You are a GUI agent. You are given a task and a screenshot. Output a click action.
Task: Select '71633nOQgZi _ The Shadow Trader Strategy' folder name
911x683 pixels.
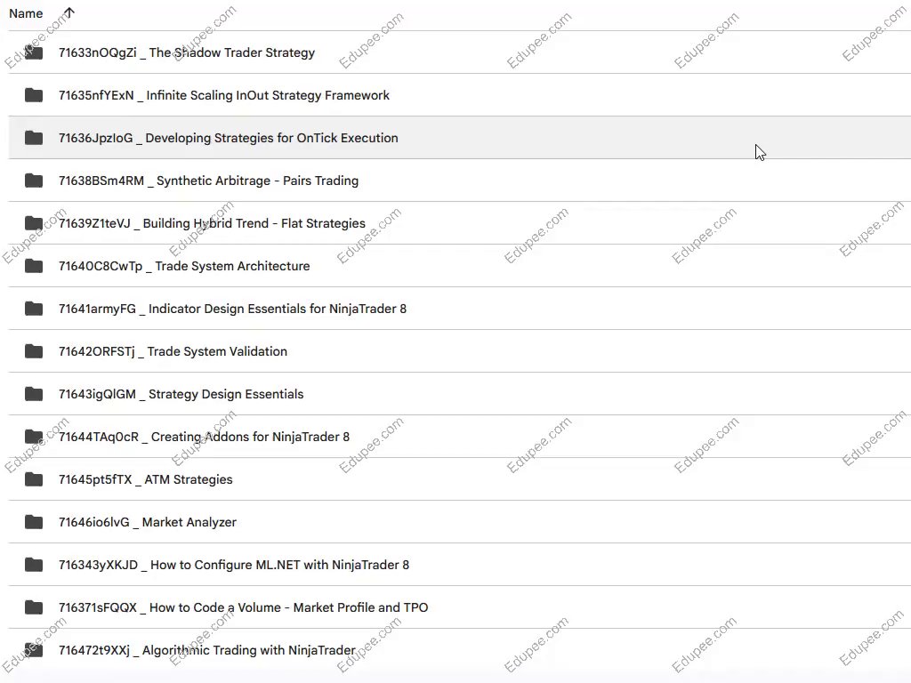pos(187,52)
